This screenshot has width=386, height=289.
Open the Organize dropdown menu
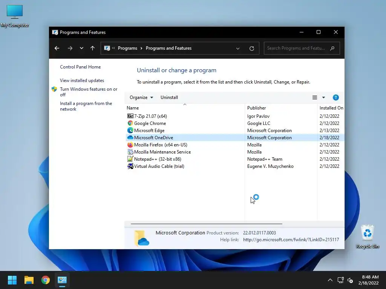click(x=141, y=97)
